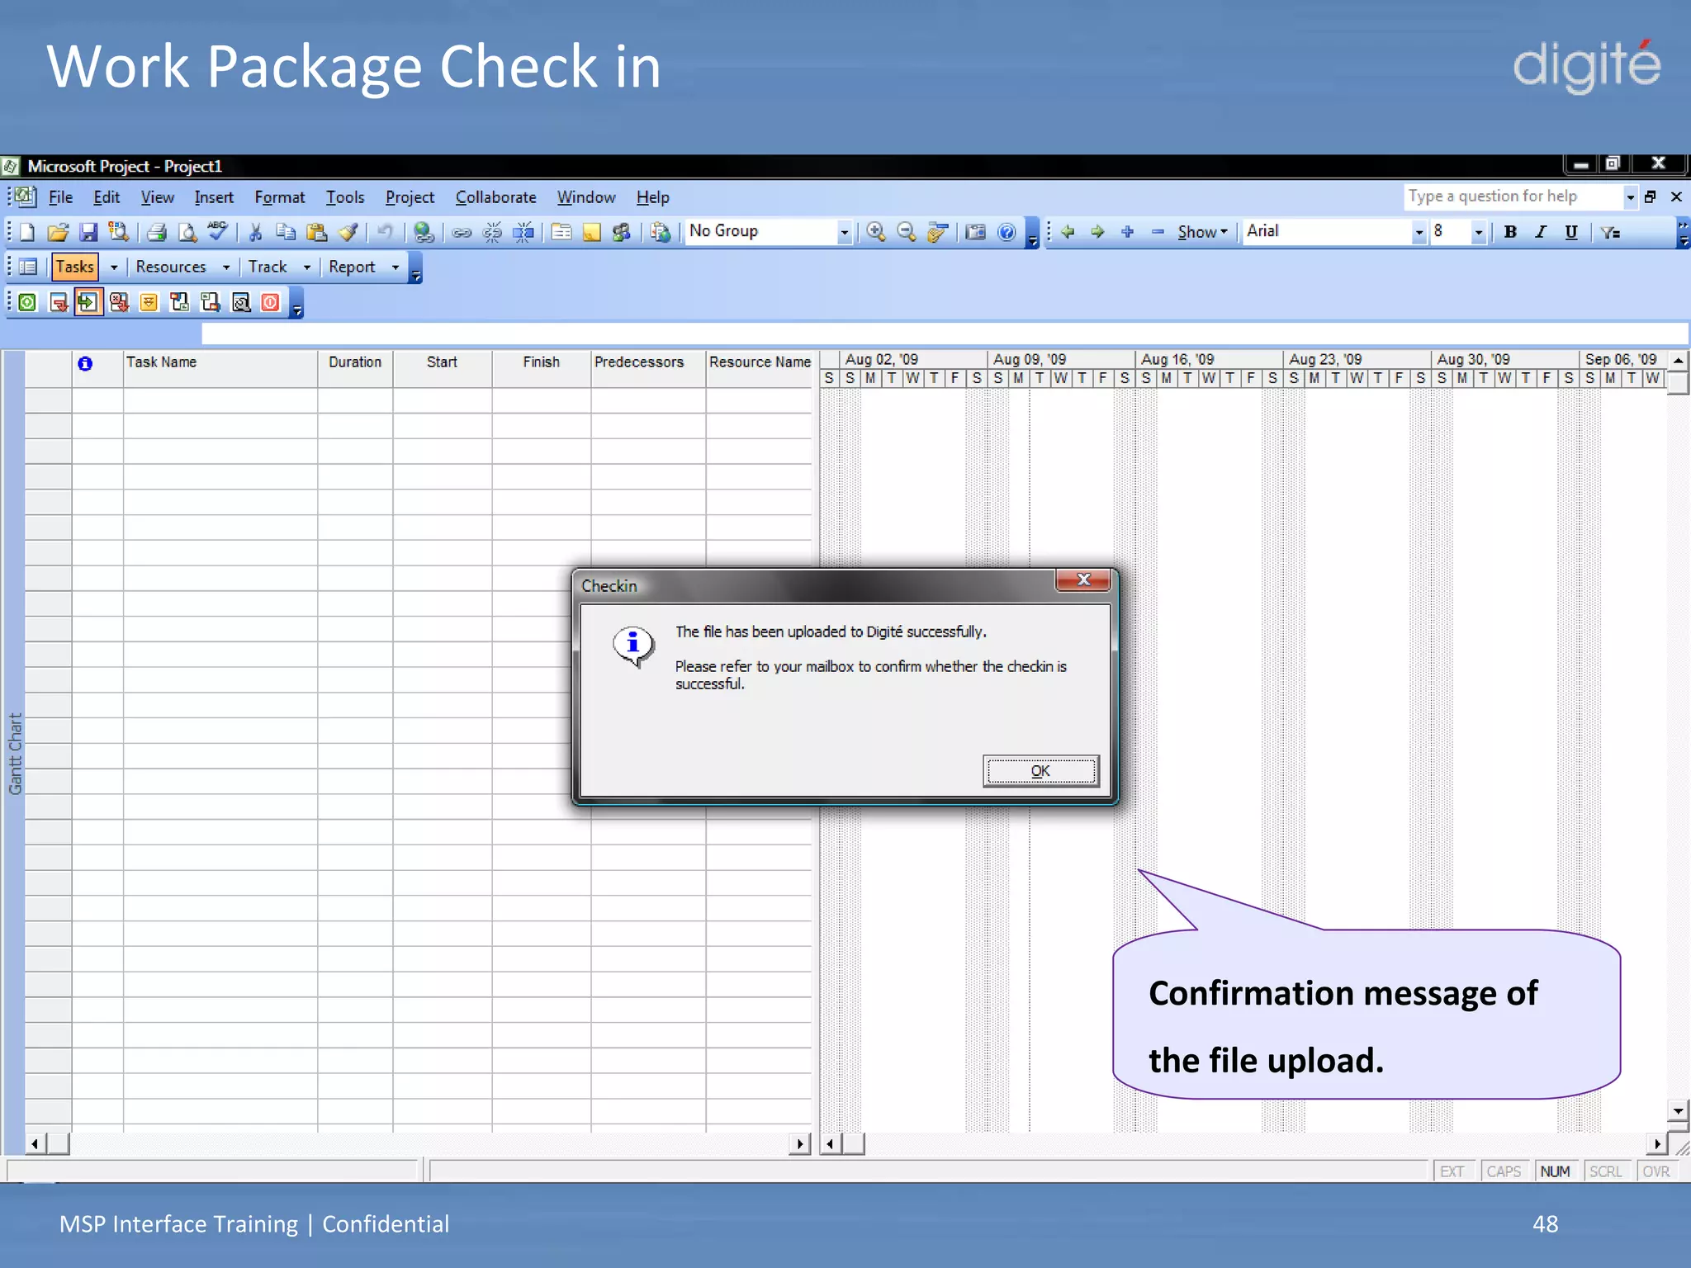Screen dimensions: 1691x1268
Task: Expand the Show outline dropdown
Action: point(1202,232)
